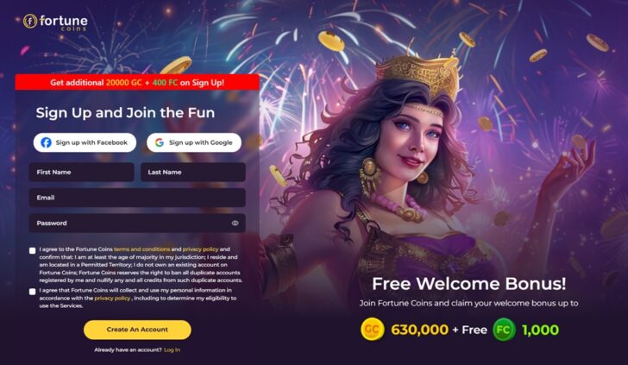Sign up with Facebook
The height and width of the screenshot is (365, 628).
[85, 142]
